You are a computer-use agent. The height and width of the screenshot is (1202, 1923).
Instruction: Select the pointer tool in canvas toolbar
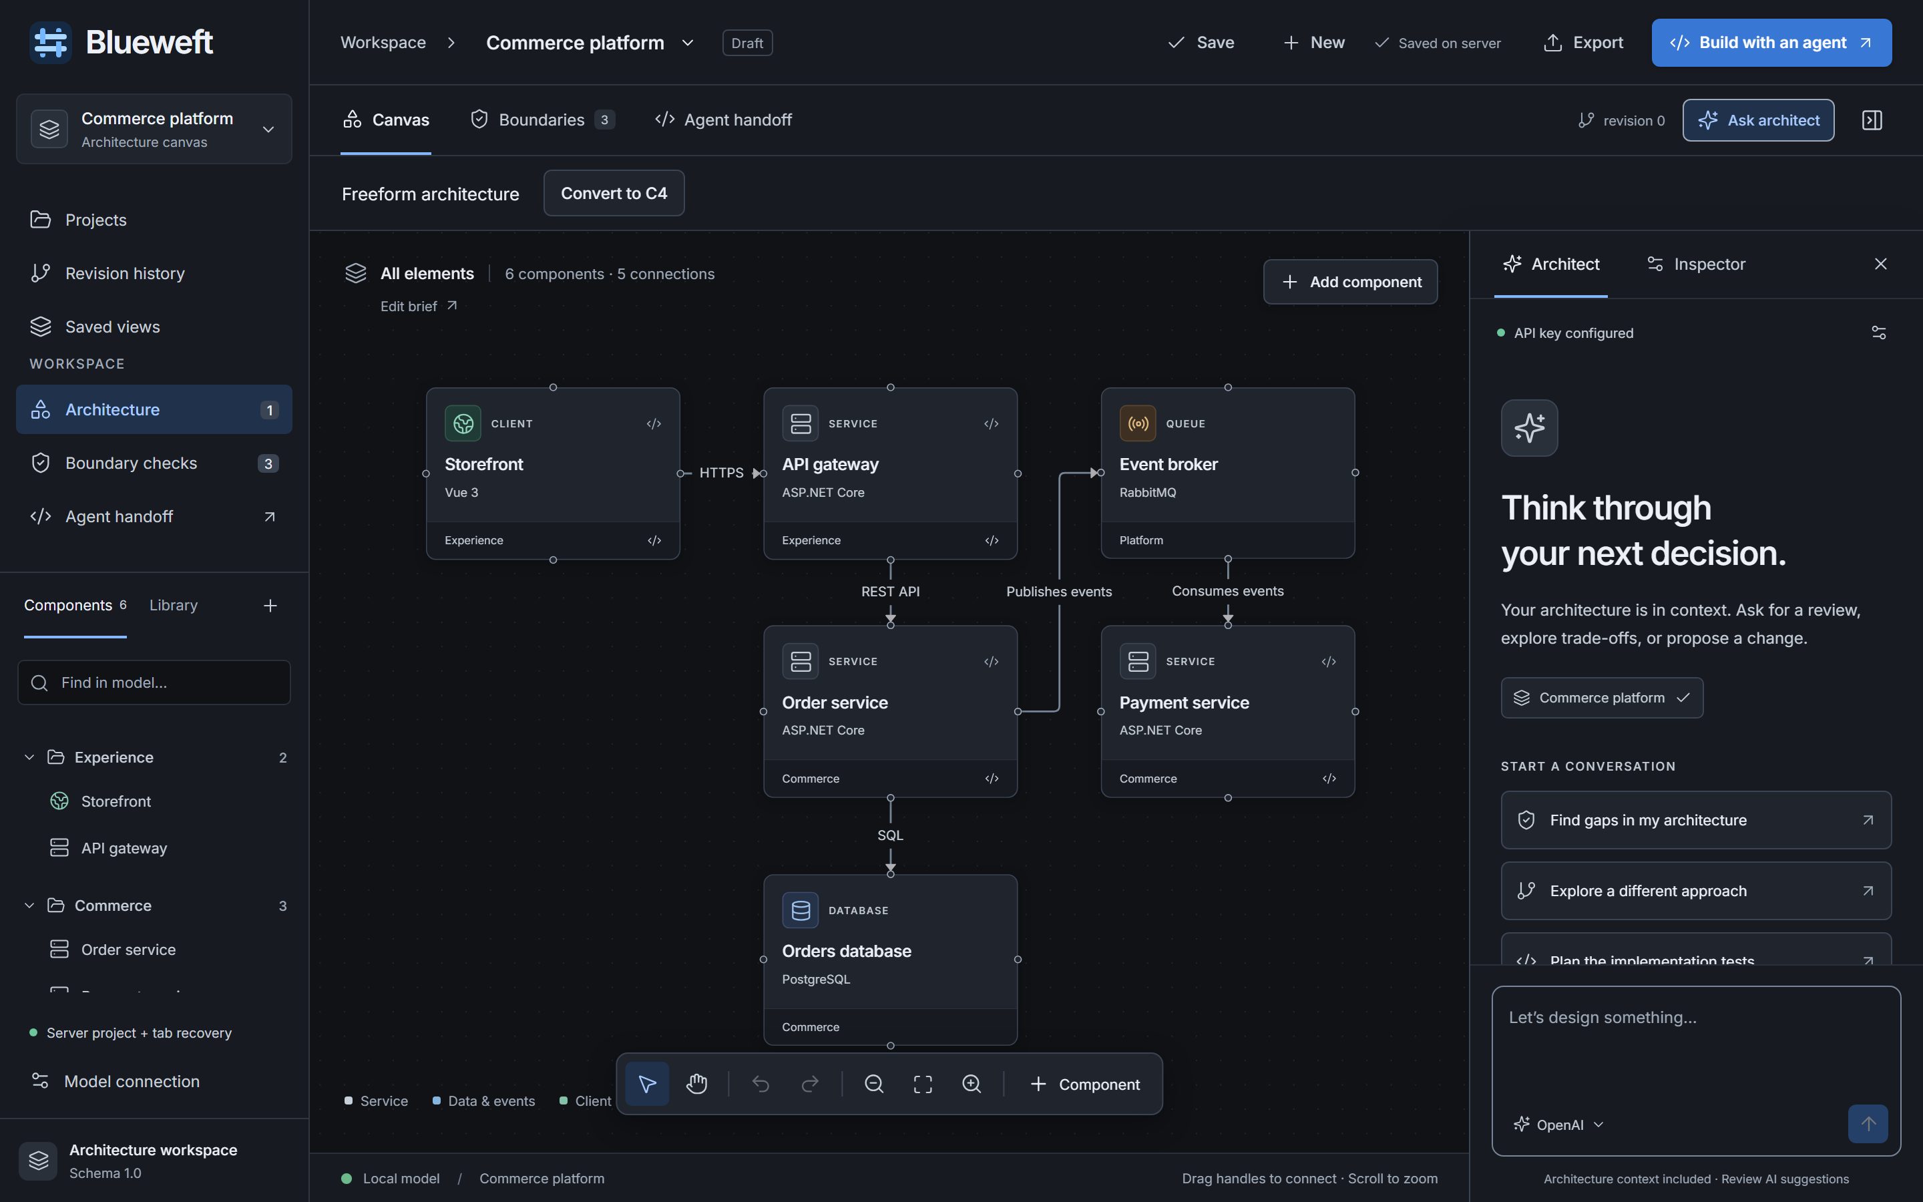pyautogui.click(x=647, y=1084)
